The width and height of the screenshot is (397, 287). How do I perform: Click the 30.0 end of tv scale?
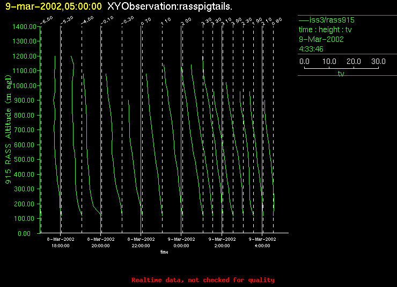(x=378, y=62)
